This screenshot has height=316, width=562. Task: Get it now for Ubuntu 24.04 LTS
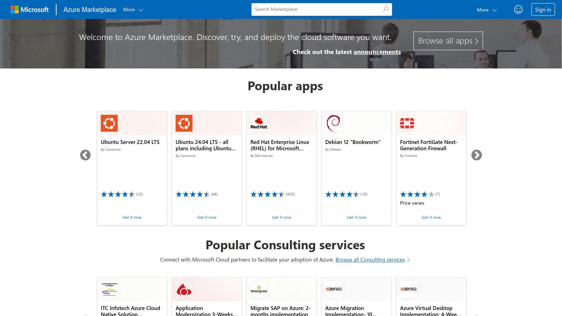pos(207,217)
